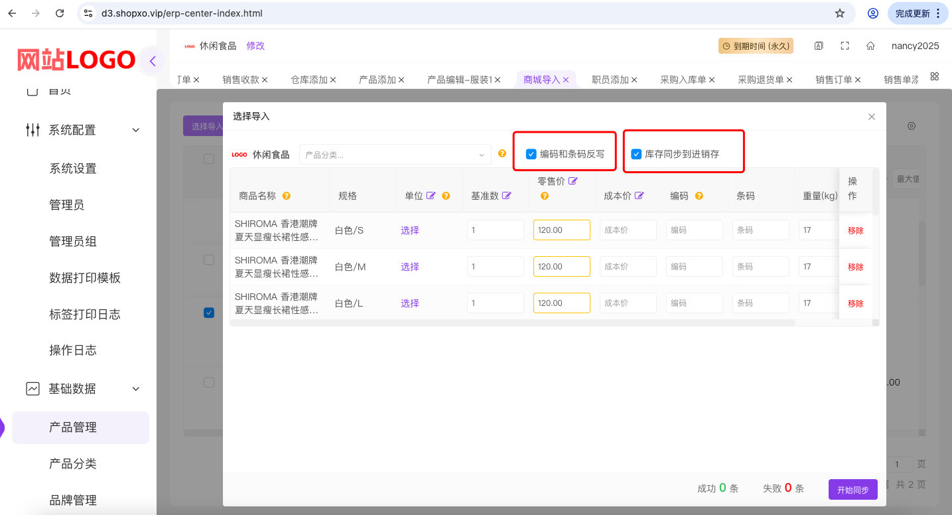Viewport: 952px width, 515px height.
Task: Click the 开始同步 button
Action: (853, 490)
